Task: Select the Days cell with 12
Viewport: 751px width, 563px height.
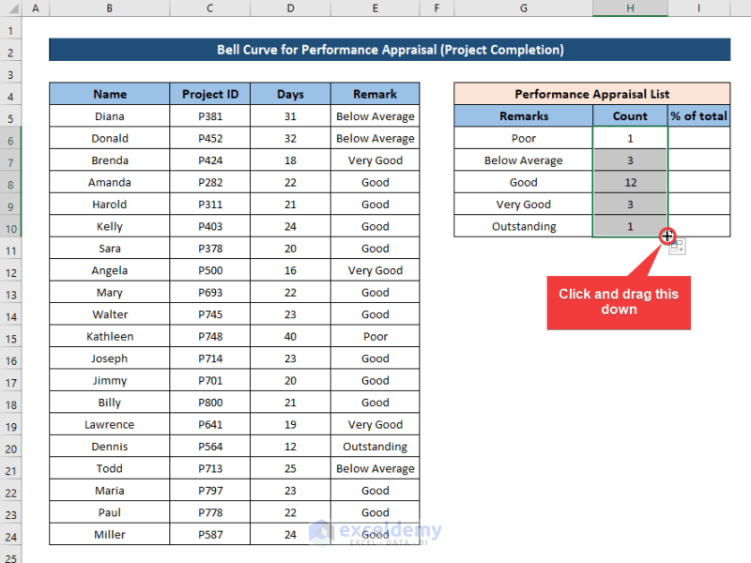Action: pyautogui.click(x=290, y=447)
